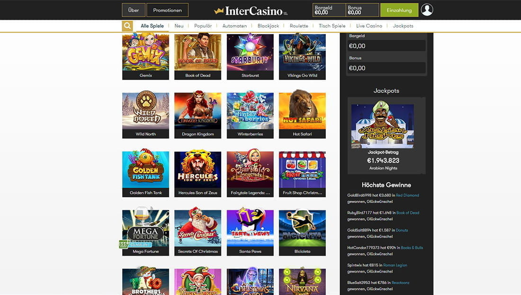521x295 pixels.
Task: Switch to the Populär tab
Action: 203,26
